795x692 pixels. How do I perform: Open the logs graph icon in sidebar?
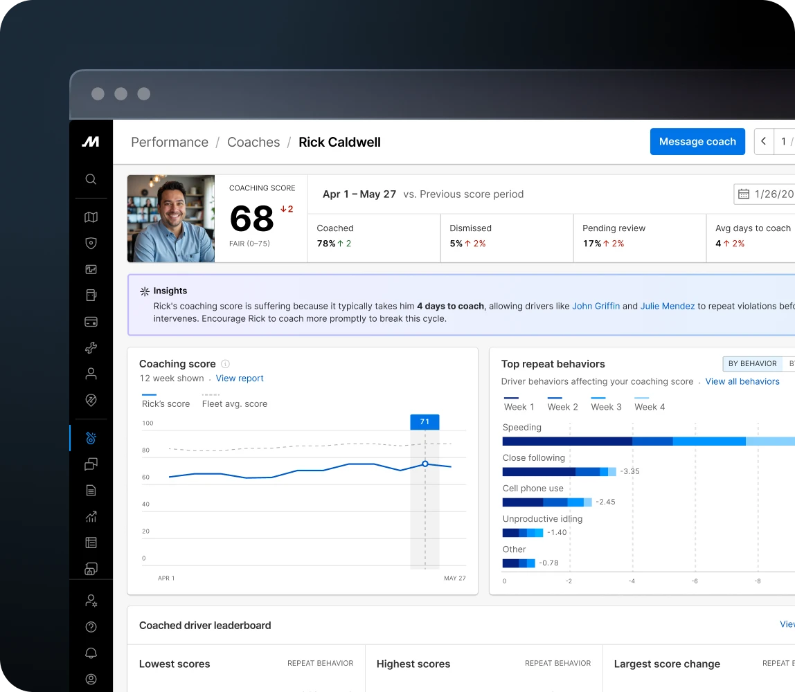[91, 269]
